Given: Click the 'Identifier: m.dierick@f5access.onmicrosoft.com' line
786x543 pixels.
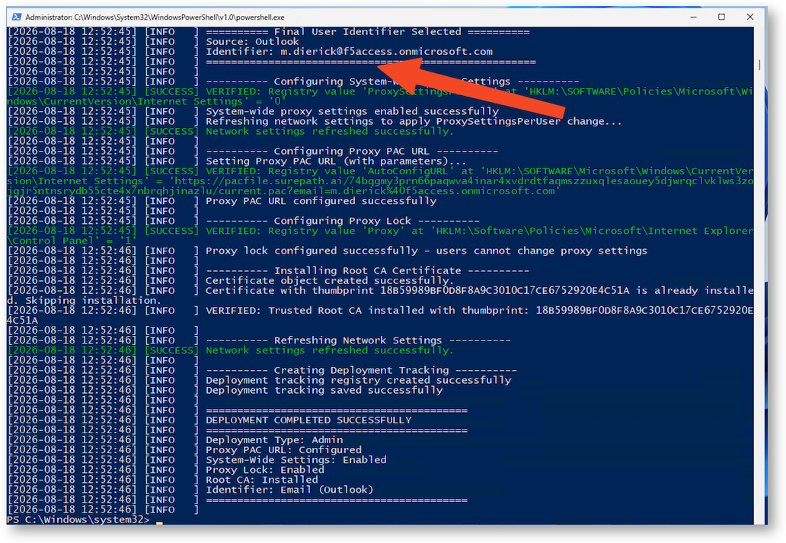Looking at the screenshot, I should (x=349, y=52).
